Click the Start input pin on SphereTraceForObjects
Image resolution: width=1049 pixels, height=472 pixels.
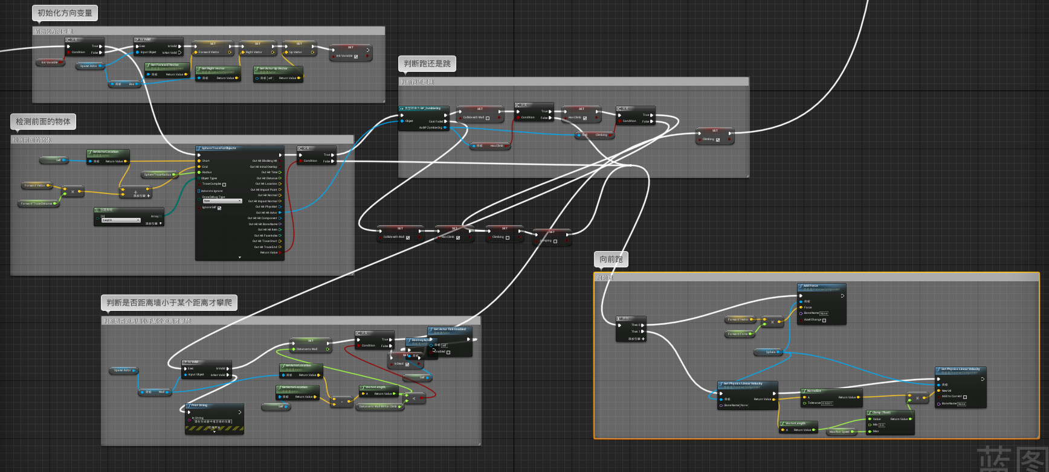tap(199, 161)
